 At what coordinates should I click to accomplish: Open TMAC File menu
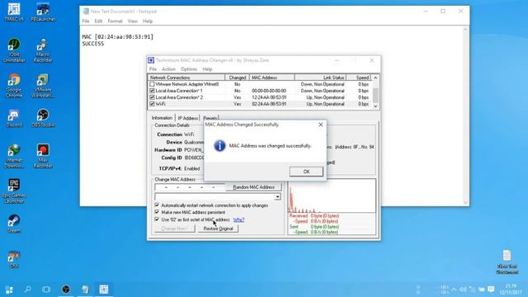[x=153, y=69]
